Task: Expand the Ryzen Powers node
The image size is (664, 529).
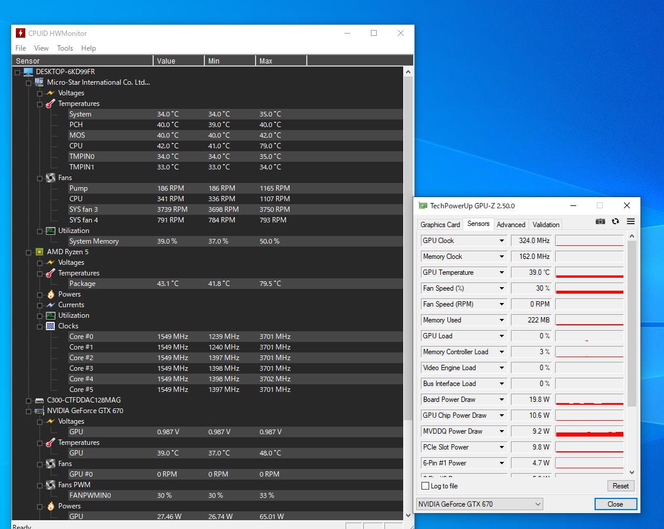Action: point(39,295)
